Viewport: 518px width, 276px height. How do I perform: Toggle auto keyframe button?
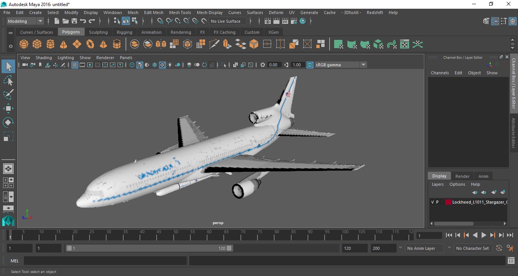[499, 248]
